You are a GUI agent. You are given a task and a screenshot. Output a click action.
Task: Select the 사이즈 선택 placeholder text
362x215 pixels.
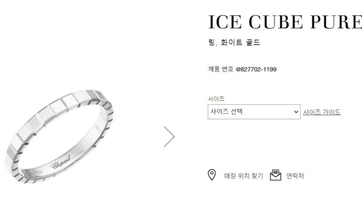pyautogui.click(x=226, y=112)
